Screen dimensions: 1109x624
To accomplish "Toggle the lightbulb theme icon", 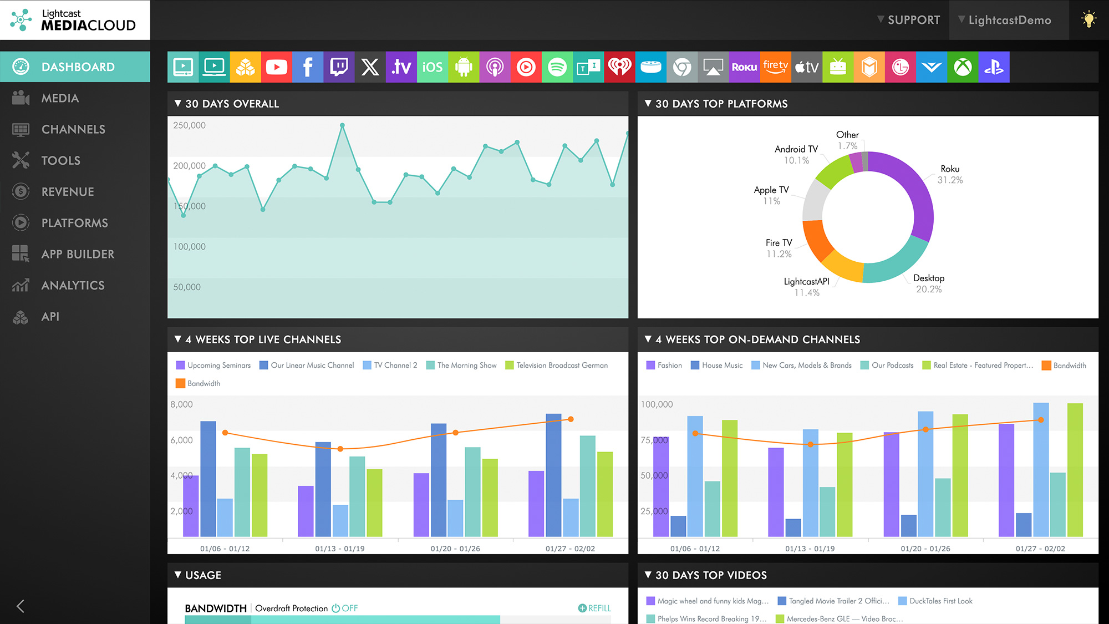I will pos(1088,20).
